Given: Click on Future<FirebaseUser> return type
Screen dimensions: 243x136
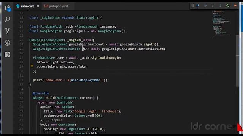Looking at the screenshot, I should point(47,40).
